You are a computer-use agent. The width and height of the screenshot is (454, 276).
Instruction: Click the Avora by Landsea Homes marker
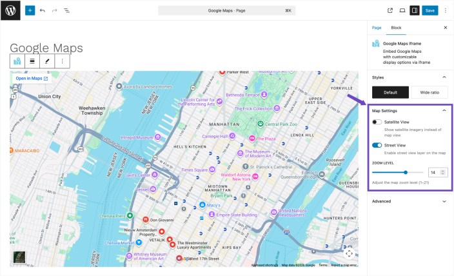tap(119, 86)
